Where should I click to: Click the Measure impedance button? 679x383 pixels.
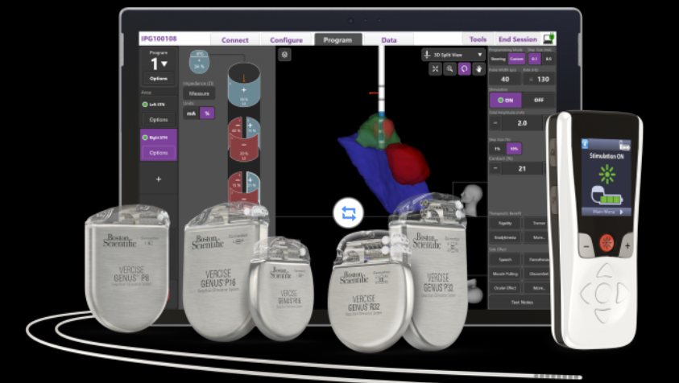(x=199, y=93)
